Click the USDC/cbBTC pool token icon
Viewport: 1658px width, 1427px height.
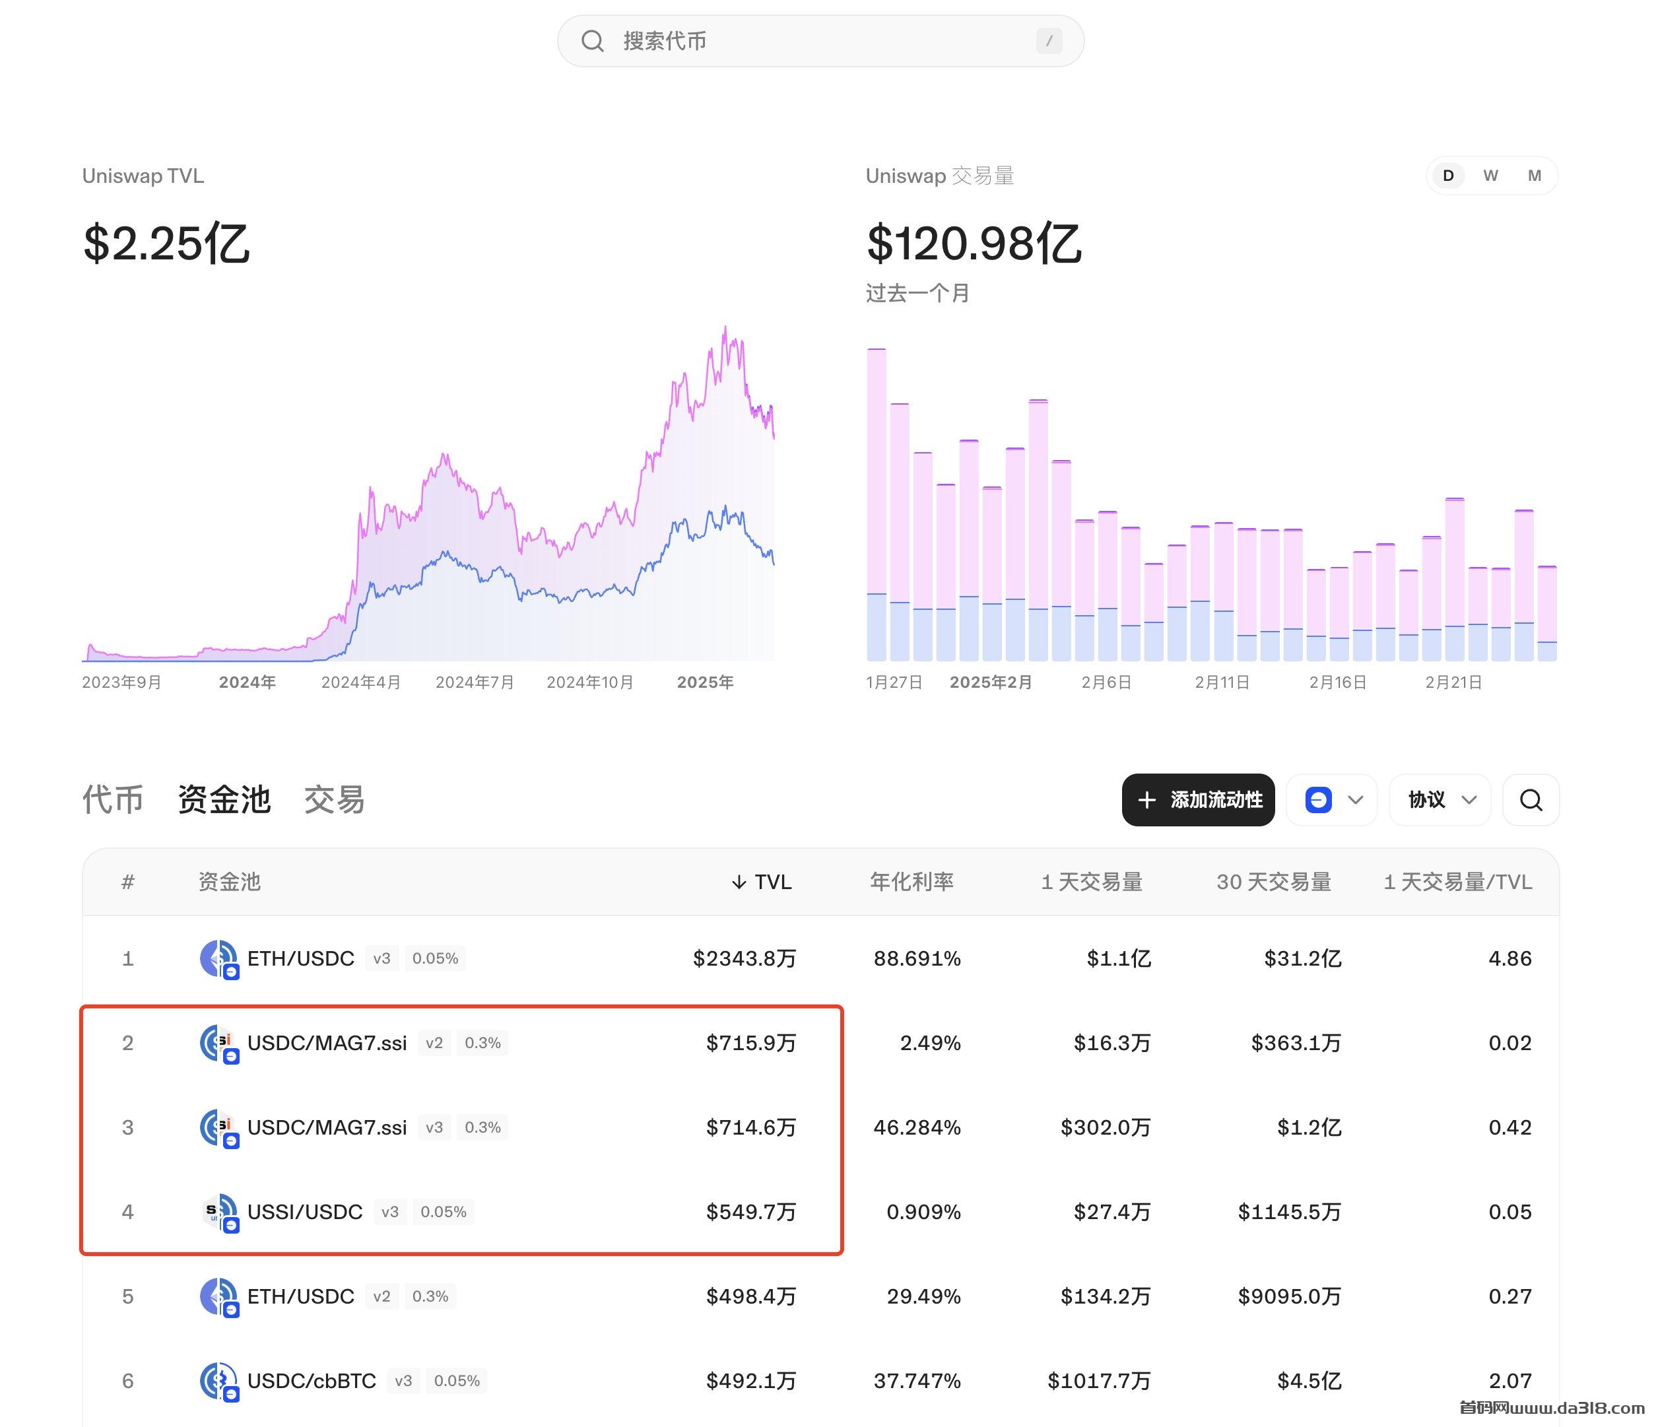pos(218,1381)
